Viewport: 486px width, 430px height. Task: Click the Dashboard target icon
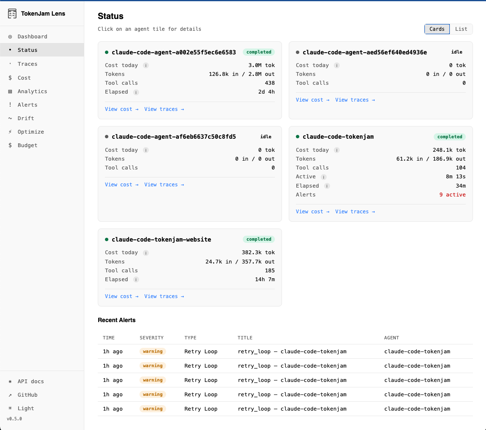point(10,37)
